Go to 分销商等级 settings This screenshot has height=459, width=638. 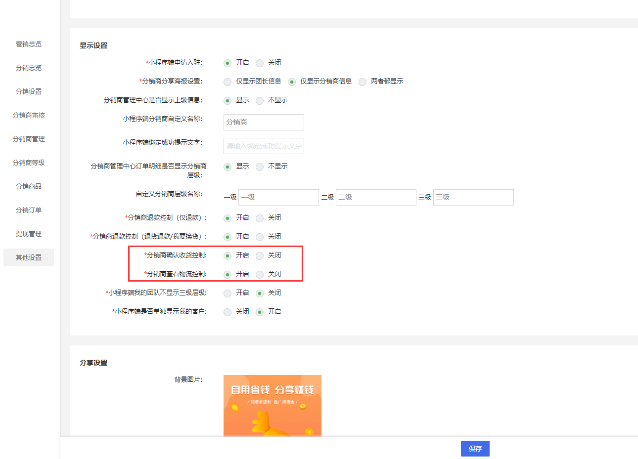[x=28, y=163]
